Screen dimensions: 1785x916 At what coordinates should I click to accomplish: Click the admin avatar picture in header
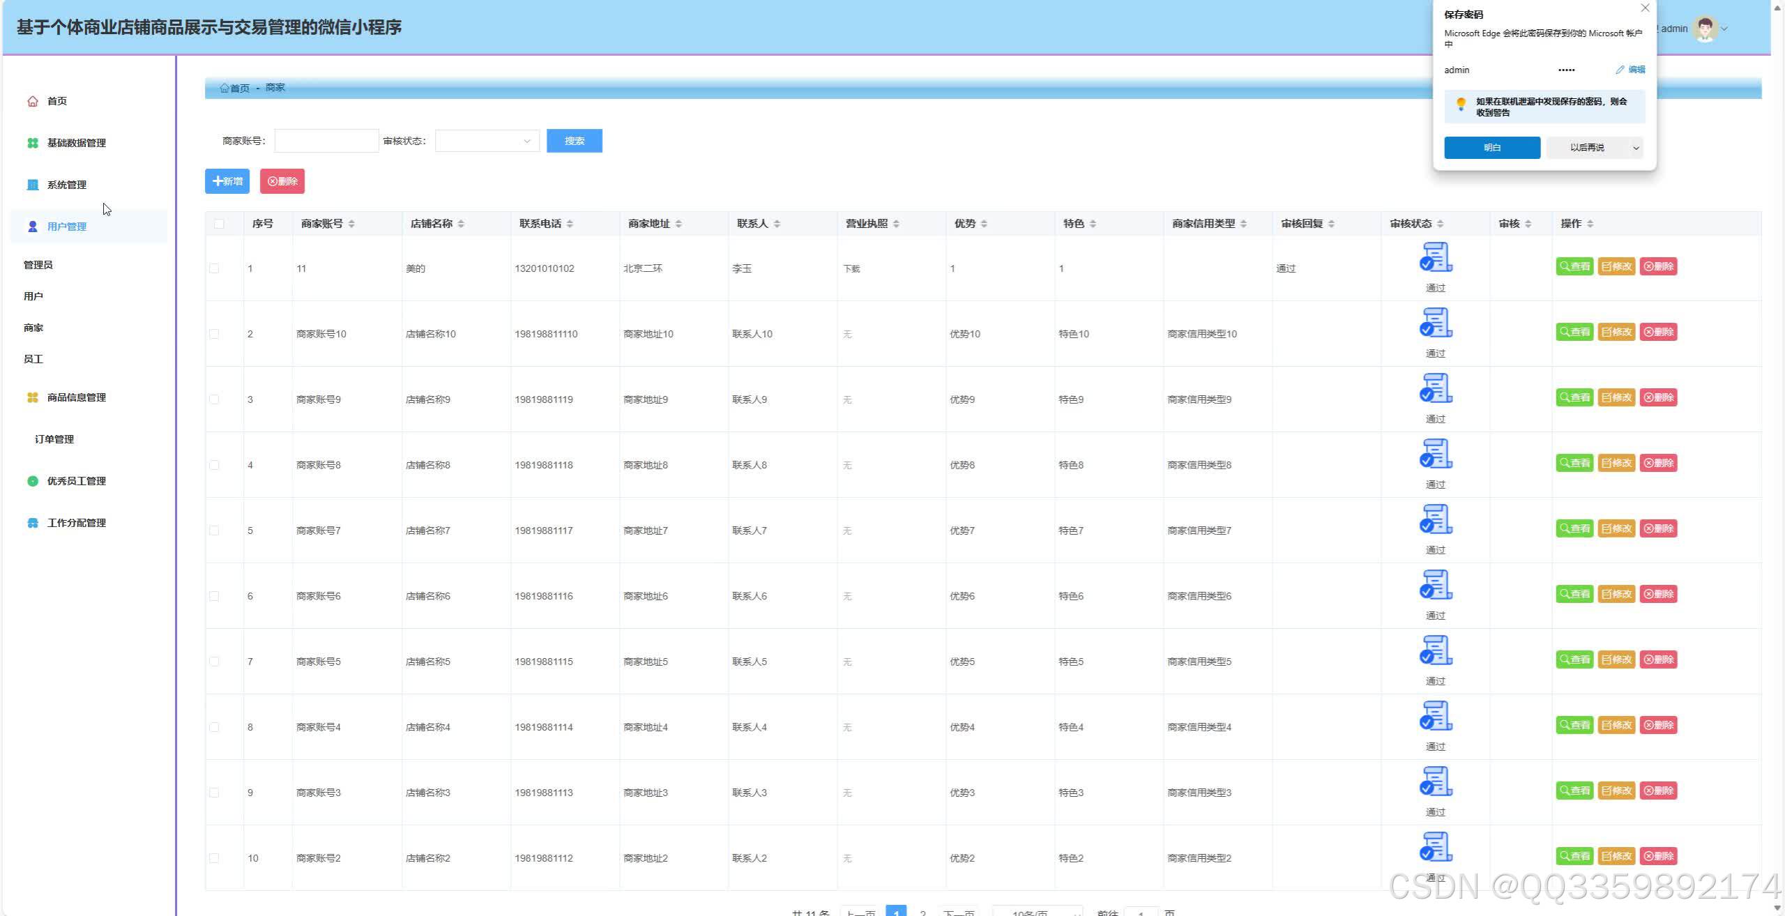(1706, 29)
